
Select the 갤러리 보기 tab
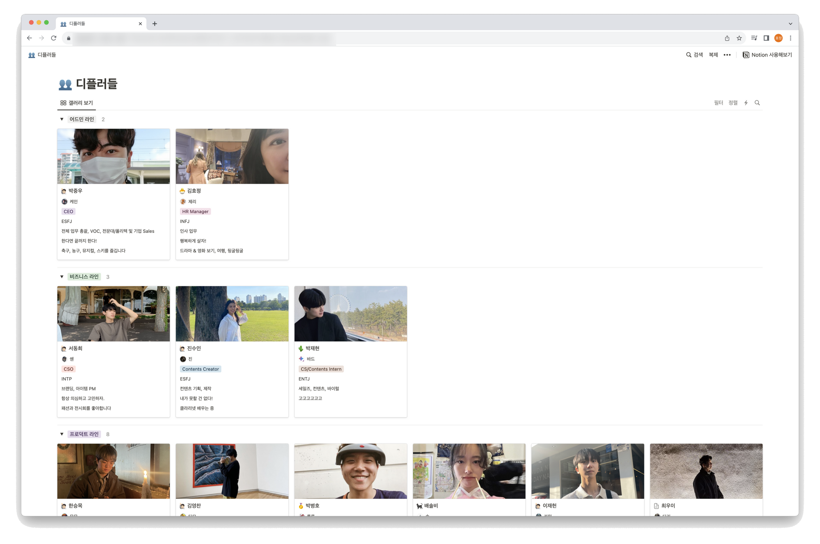click(x=77, y=103)
